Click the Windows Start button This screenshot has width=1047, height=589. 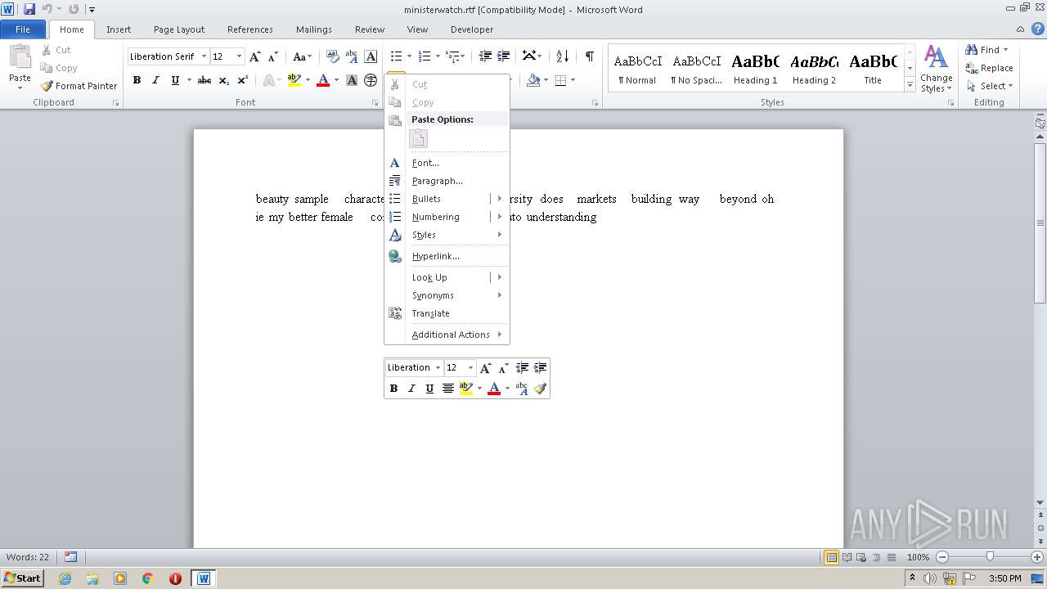22,578
